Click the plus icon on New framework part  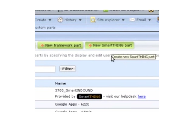pyautogui.click(x=42, y=45)
